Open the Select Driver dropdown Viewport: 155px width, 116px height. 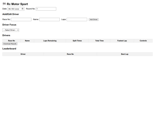pos(11,30)
